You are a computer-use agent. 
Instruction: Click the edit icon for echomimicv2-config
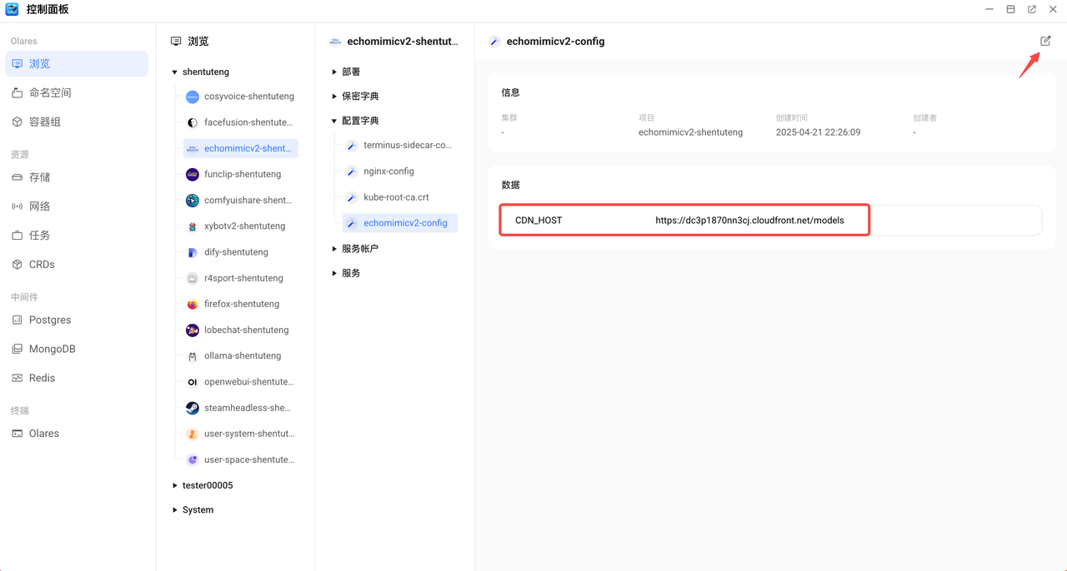click(1045, 41)
